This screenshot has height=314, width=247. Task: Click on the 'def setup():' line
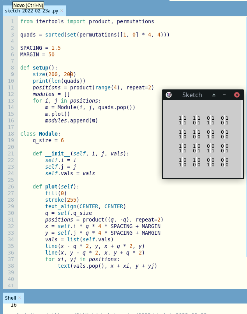pos(39,68)
